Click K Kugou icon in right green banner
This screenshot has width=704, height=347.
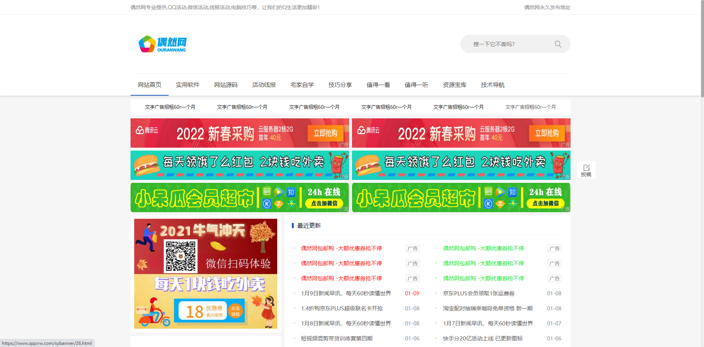pyautogui.click(x=488, y=204)
